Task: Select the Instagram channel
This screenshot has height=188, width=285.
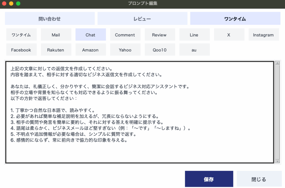Action: click(263, 35)
